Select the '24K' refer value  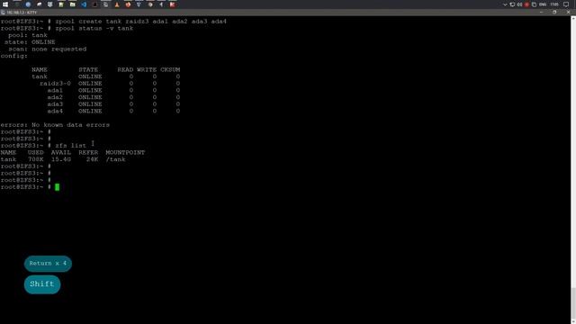[x=92, y=159]
